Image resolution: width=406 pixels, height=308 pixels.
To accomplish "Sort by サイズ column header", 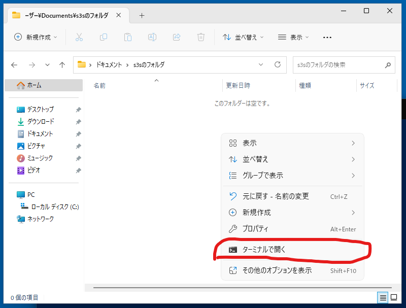I will pyautogui.click(x=367, y=86).
